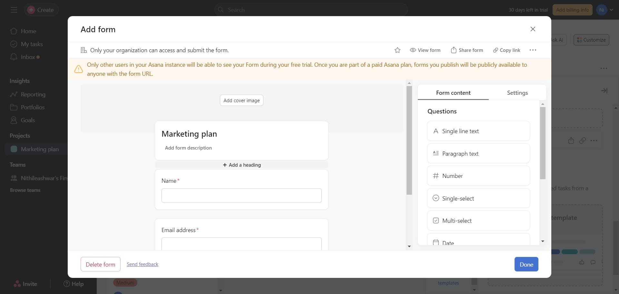This screenshot has height=294, width=619.
Task: Click the Share form button
Action: point(467,50)
